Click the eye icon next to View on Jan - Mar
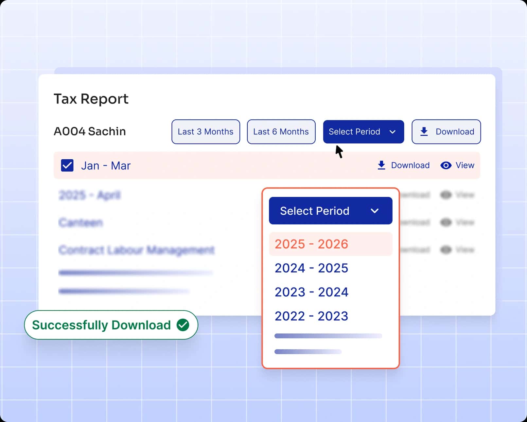The image size is (527, 422). (446, 166)
